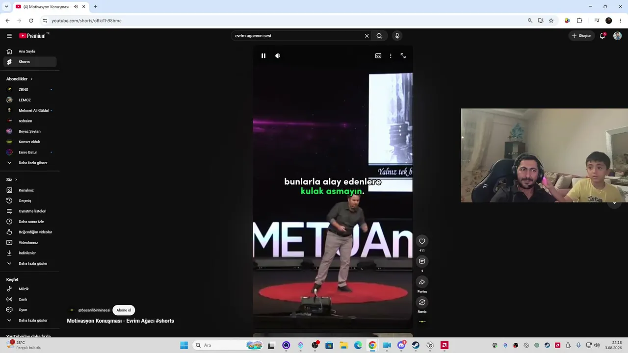628x353 pixels.
Task: Clear the search box text
Action: pos(366,36)
